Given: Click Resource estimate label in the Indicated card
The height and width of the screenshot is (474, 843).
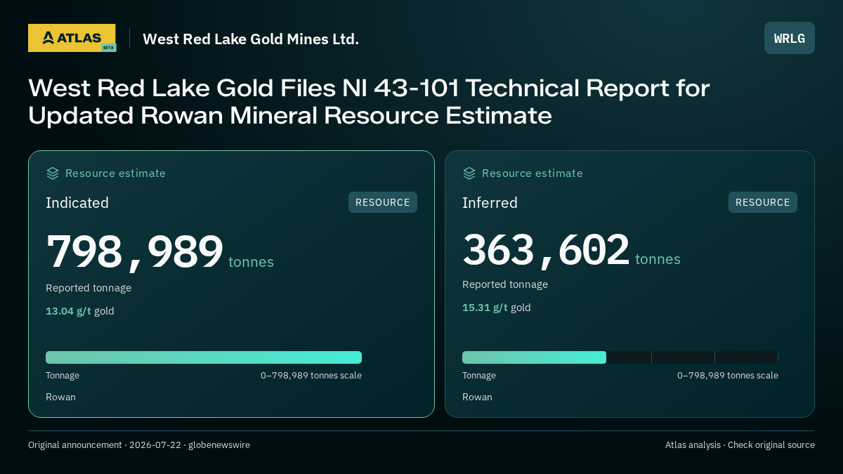Looking at the screenshot, I should [x=115, y=173].
